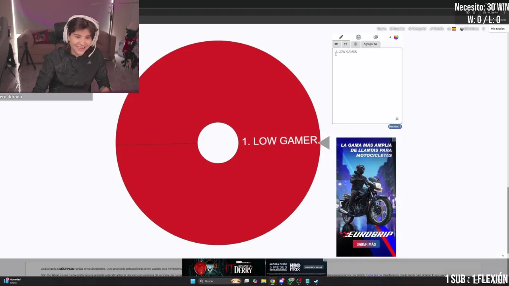
Task: Open the rainbow color wheel picker
Action: click(x=396, y=37)
